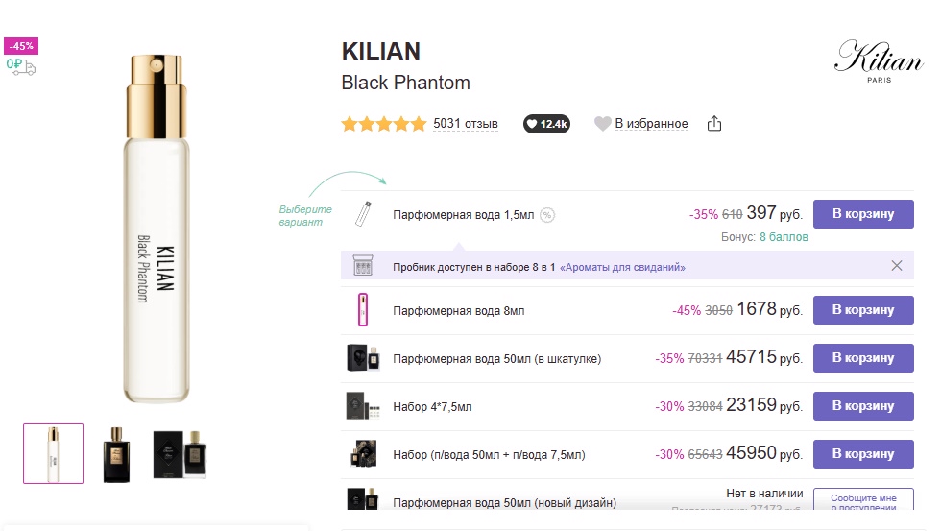The image size is (941, 531).
Task: Click the 1,5мл sample vial icon
Action: pyautogui.click(x=363, y=214)
